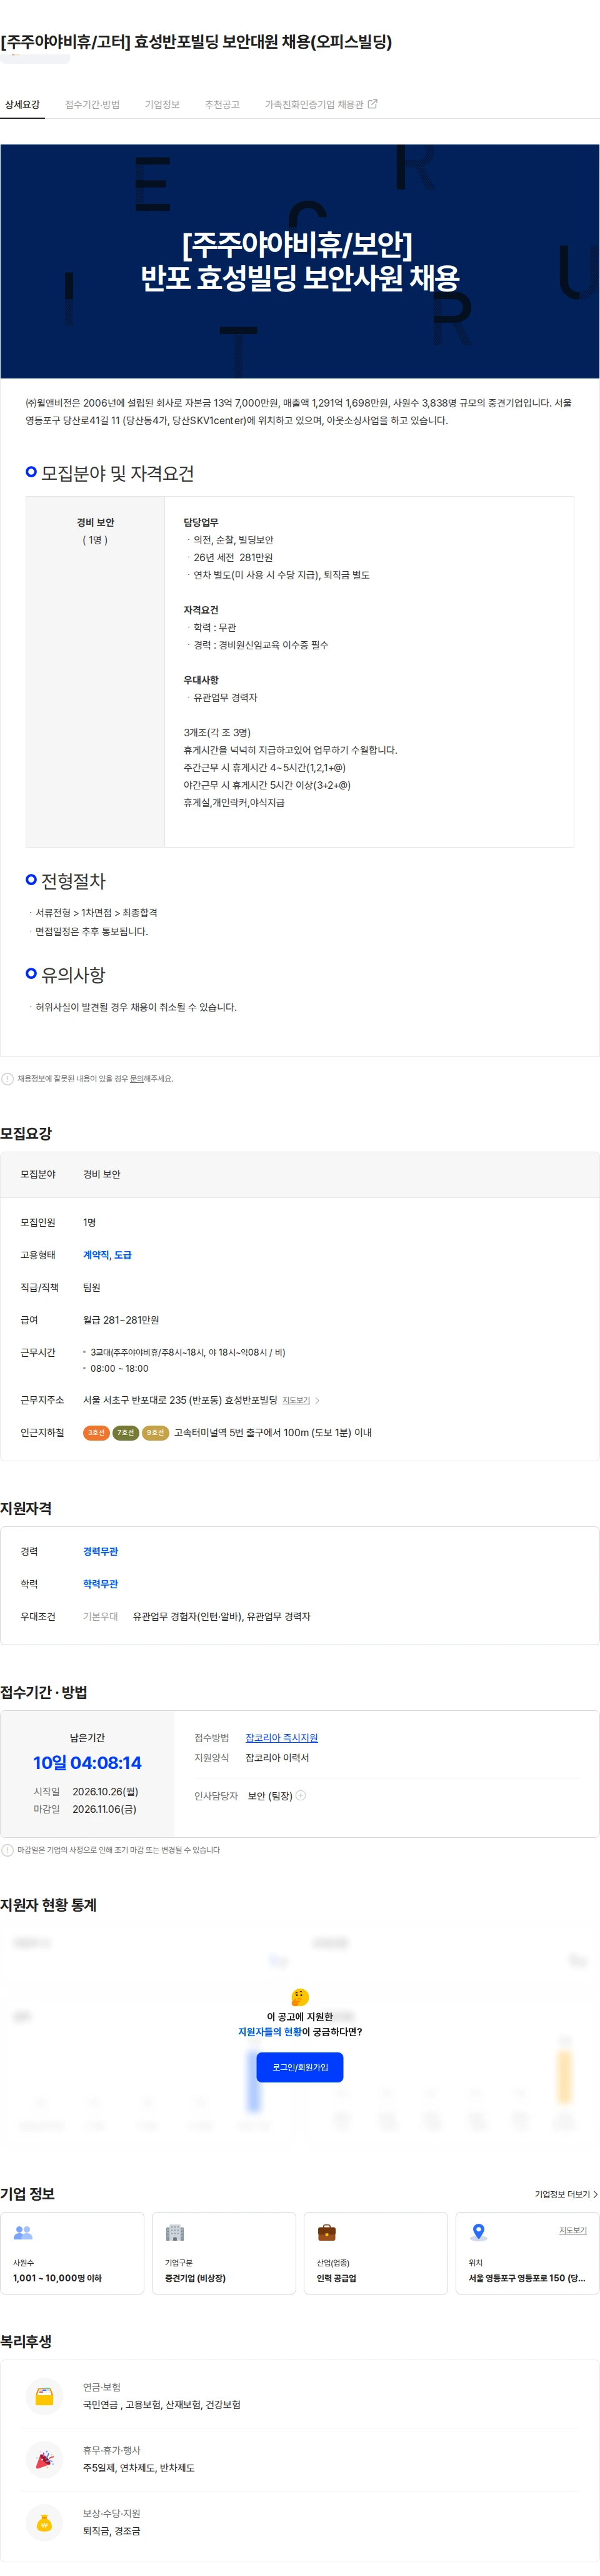This screenshot has width=600, height=2576.
Task: Click the 보상·수당·지원 money bag icon
Action: (x=44, y=2522)
